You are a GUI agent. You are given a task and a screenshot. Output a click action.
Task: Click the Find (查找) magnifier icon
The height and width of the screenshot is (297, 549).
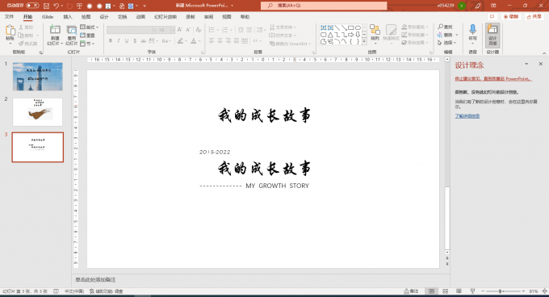pos(440,27)
